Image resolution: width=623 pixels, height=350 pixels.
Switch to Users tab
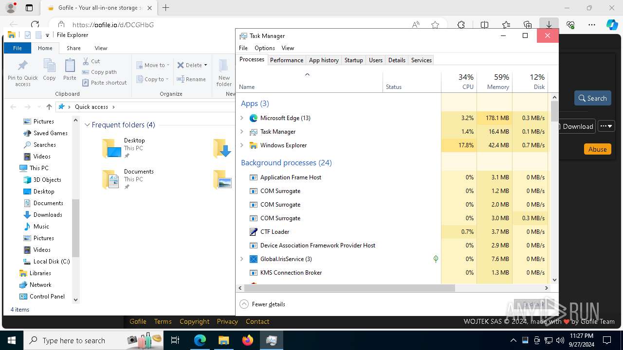[x=376, y=60]
